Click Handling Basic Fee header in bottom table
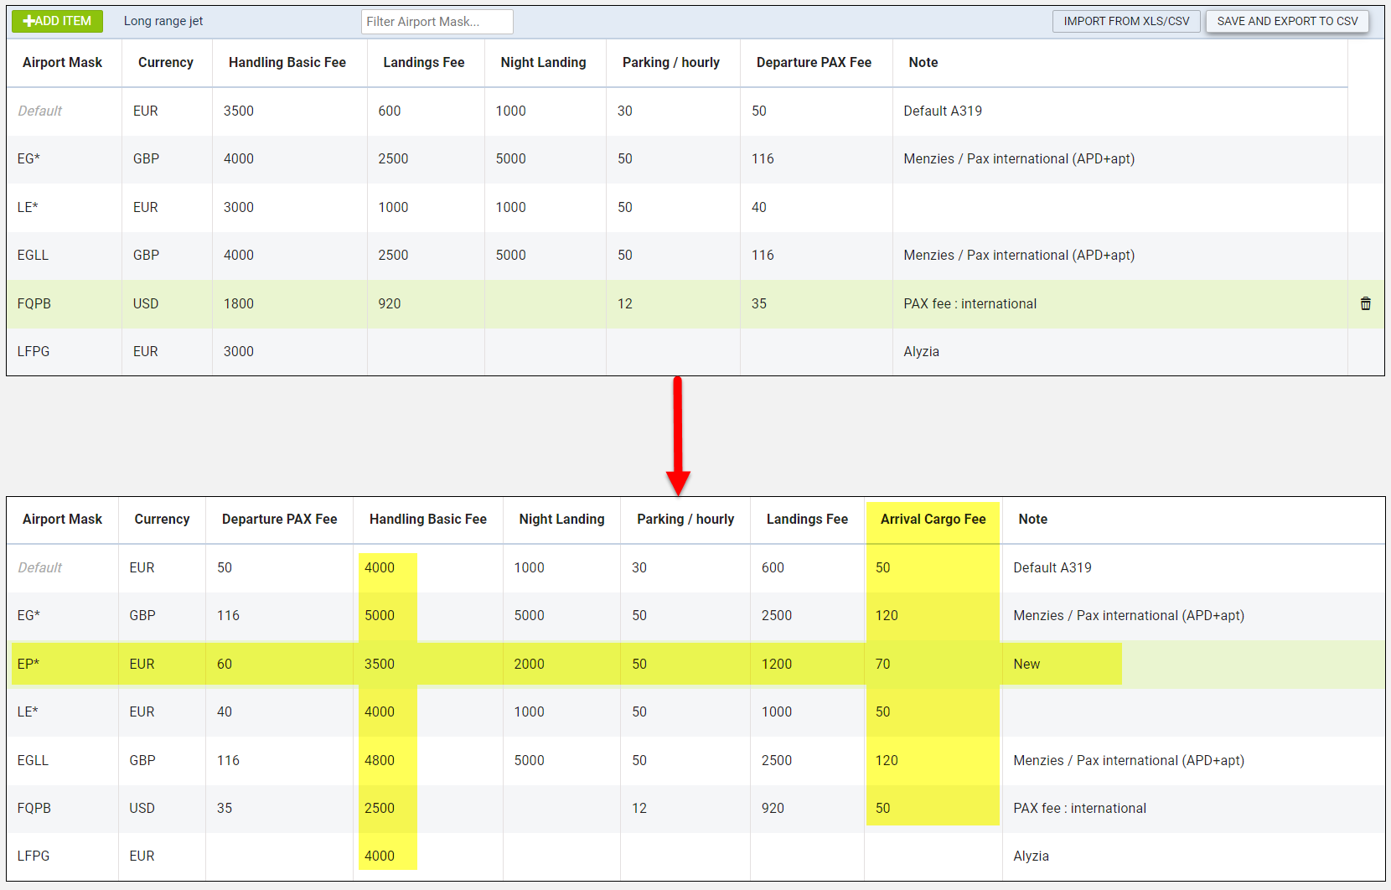 click(x=428, y=519)
